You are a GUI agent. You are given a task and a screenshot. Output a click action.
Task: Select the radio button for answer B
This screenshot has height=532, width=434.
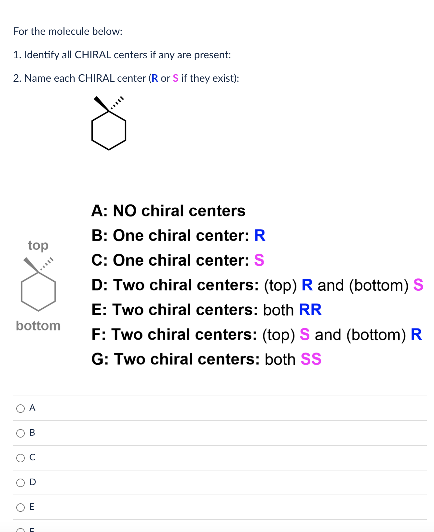tap(20, 433)
